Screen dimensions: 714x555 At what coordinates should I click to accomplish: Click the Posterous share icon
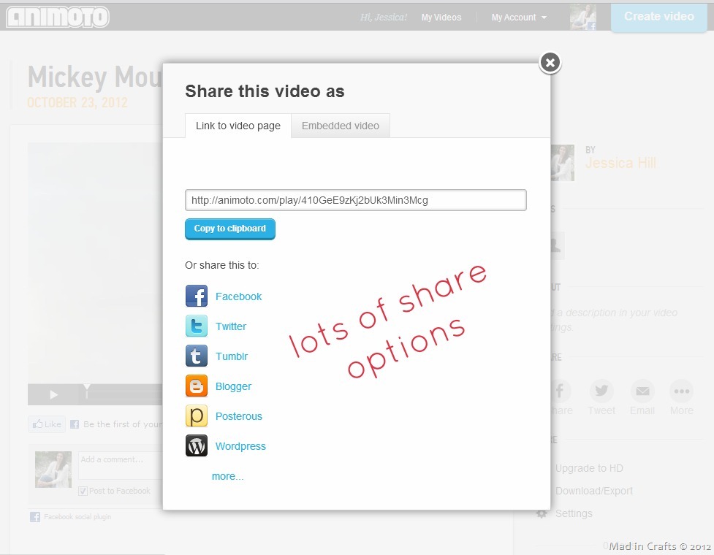click(x=197, y=416)
